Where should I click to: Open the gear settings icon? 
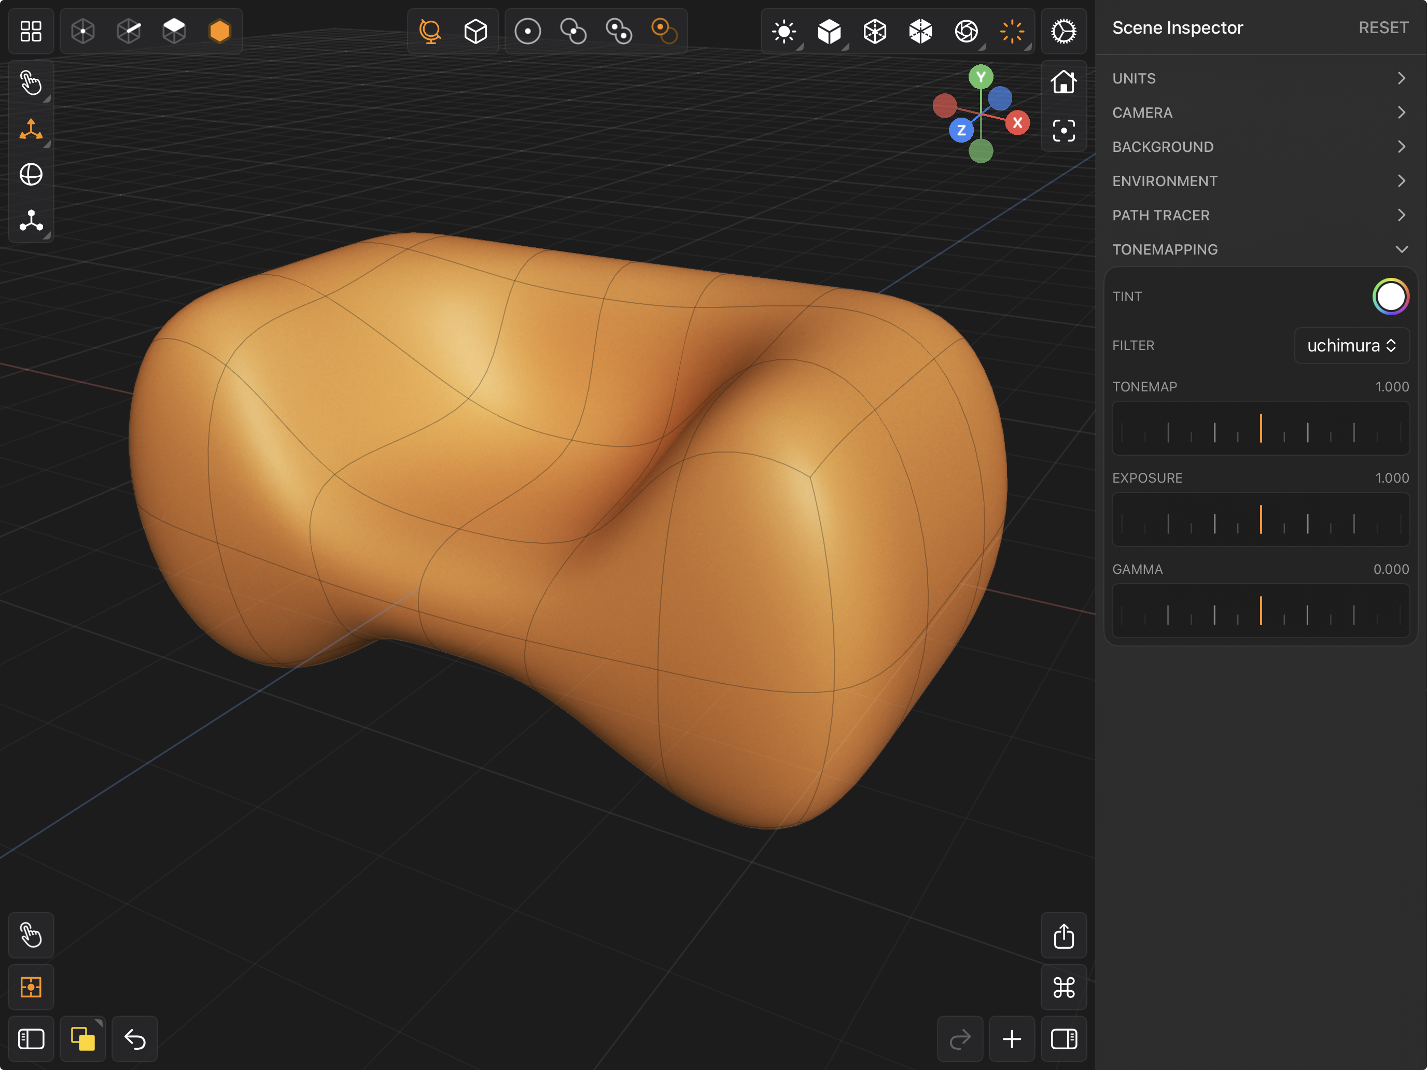coord(1064,31)
